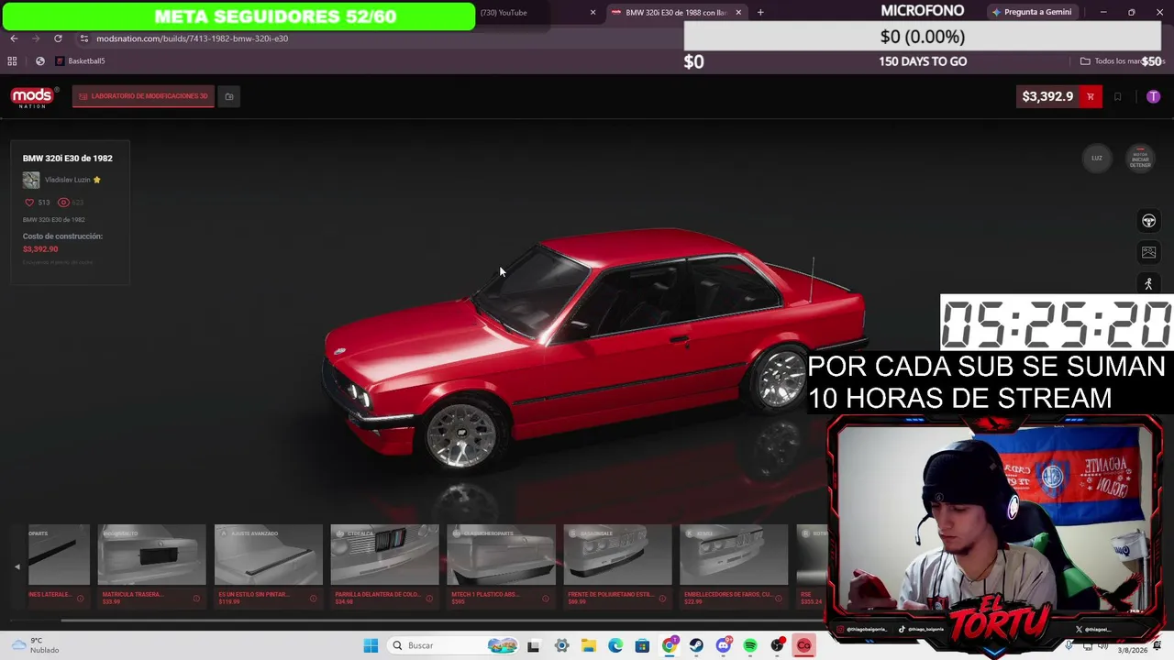Click the $3,392.9 total price in header
This screenshot has height=660, width=1174.
(x=1047, y=96)
